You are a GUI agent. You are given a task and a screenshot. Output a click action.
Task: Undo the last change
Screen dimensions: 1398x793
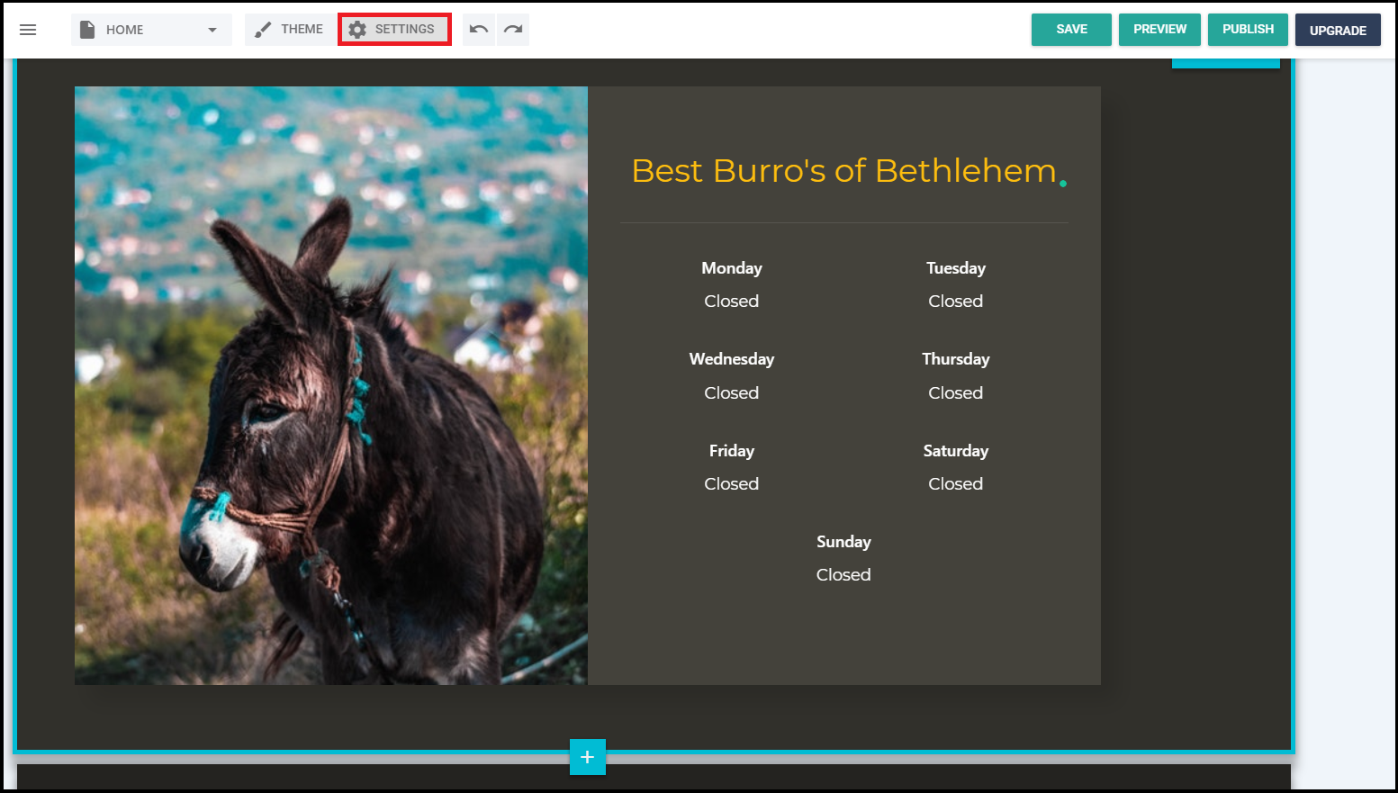[479, 30]
